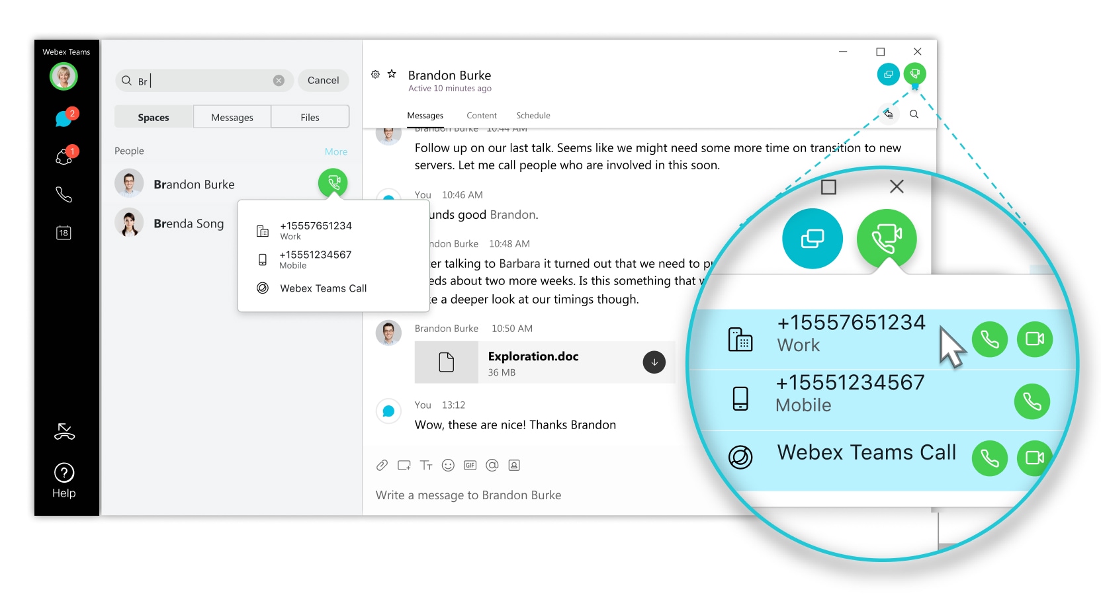Choose mobile number +15551234567 in the small call menu
This screenshot has height=611, width=1101.
click(315, 259)
